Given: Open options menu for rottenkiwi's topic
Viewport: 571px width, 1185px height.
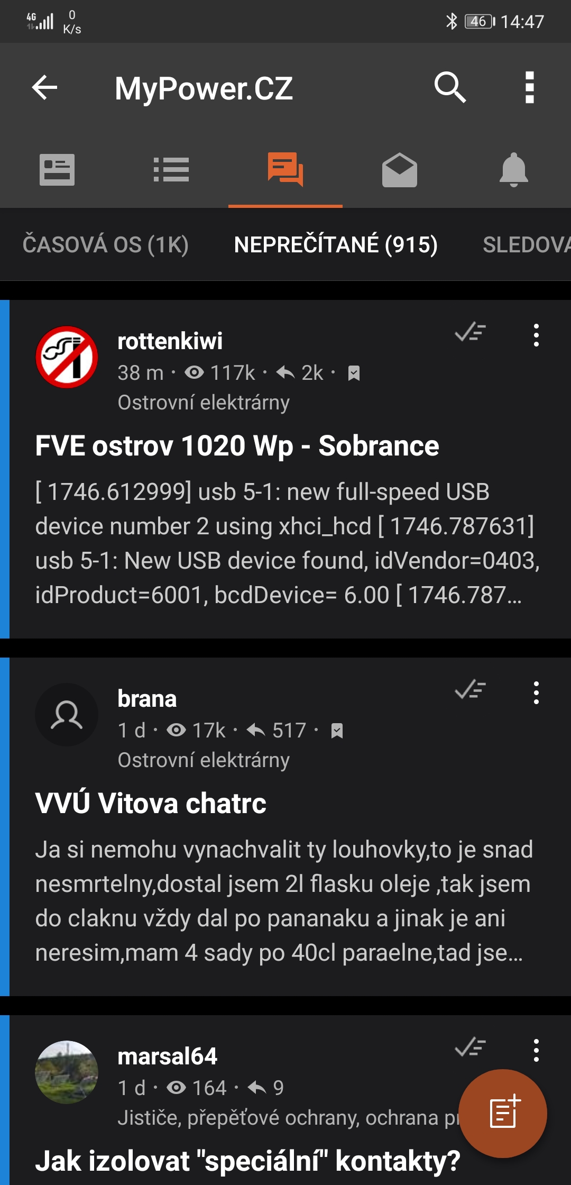Looking at the screenshot, I should (x=536, y=335).
